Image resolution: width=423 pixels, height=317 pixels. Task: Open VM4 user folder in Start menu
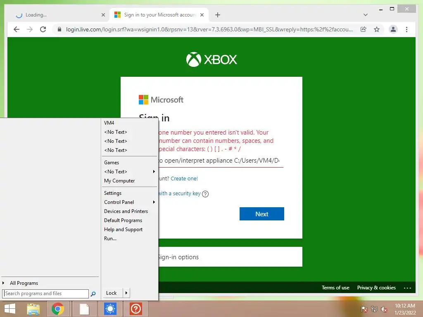pyautogui.click(x=130, y=123)
